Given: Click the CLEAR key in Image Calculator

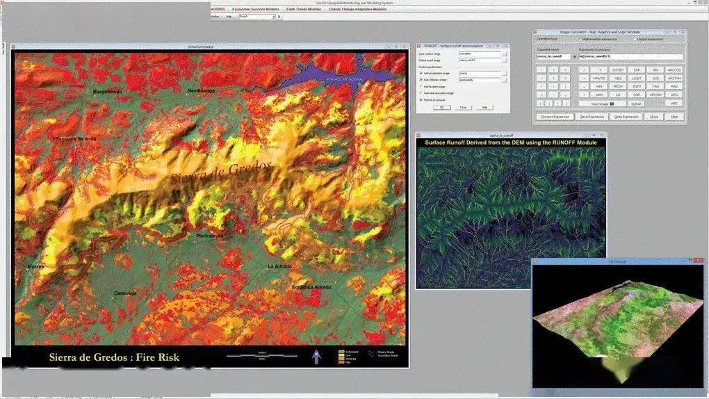Looking at the screenshot, I should click(636, 104).
